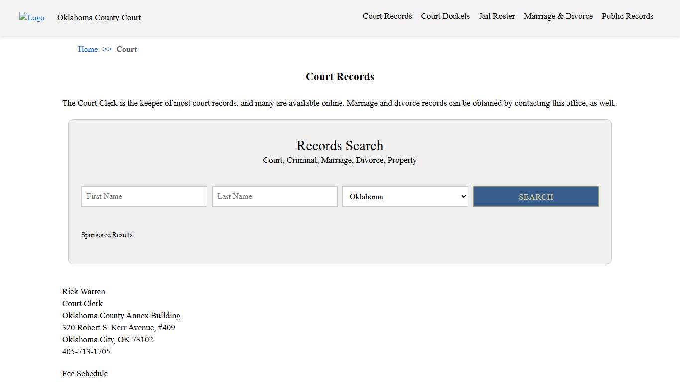Image resolution: width=680 pixels, height=382 pixels.
Task: Click the Oklahoma County Court title
Action: [x=99, y=18]
